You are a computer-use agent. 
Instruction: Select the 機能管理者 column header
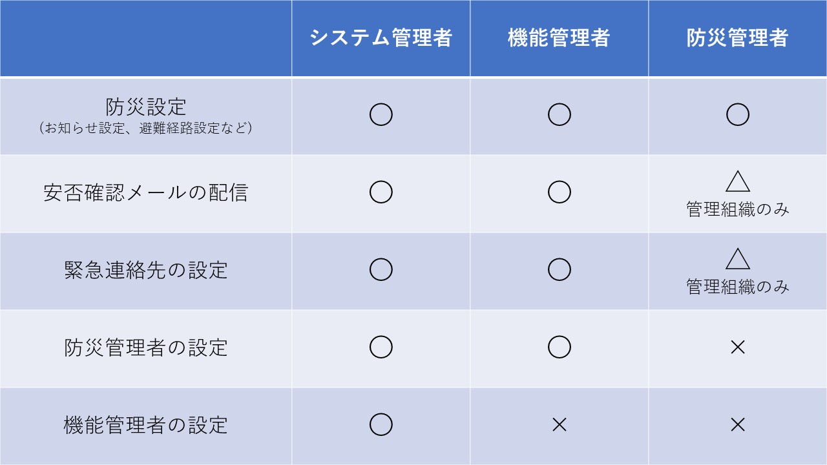[559, 38]
